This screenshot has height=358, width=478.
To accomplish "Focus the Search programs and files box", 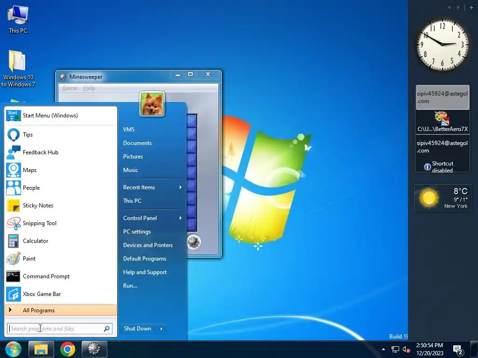I will pyautogui.click(x=60, y=329).
